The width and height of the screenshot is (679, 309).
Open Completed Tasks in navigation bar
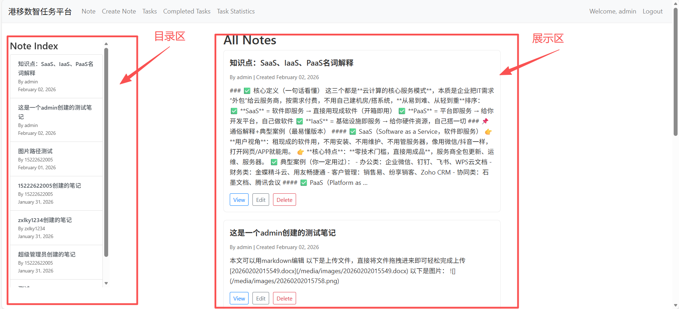(187, 11)
